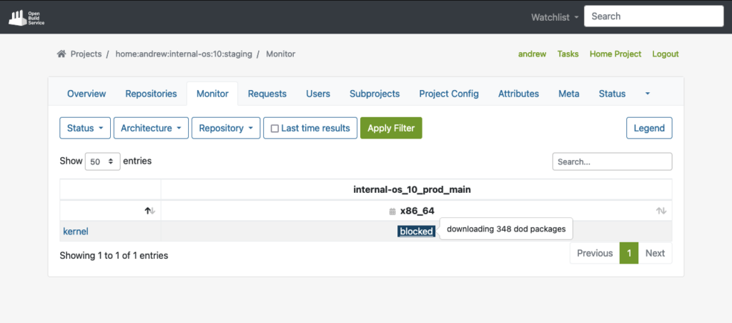Viewport: 732px width, 323px height.
Task: Switch to the Overview tab
Action: point(86,94)
